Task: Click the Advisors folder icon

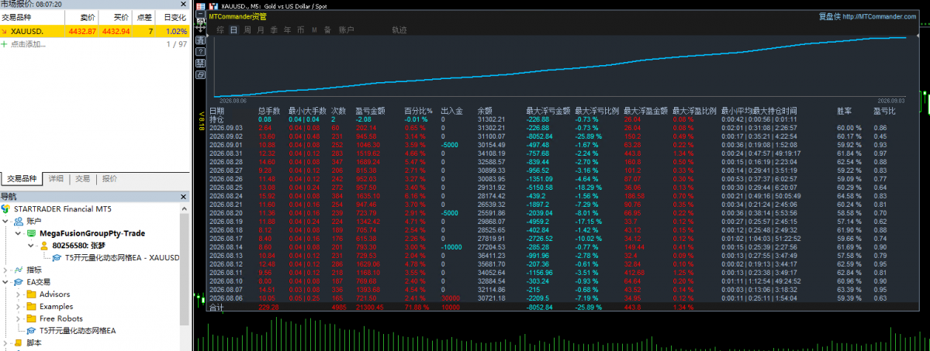Action: pyautogui.click(x=31, y=294)
